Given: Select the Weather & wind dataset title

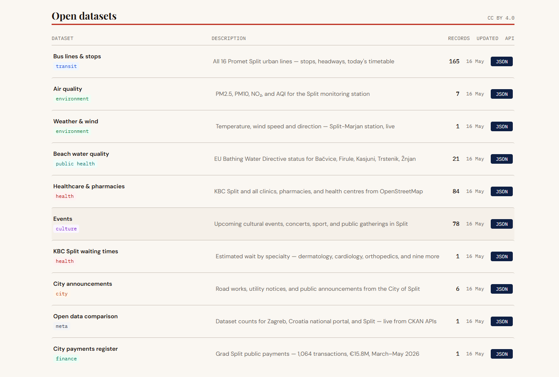Looking at the screenshot, I should coord(76,121).
